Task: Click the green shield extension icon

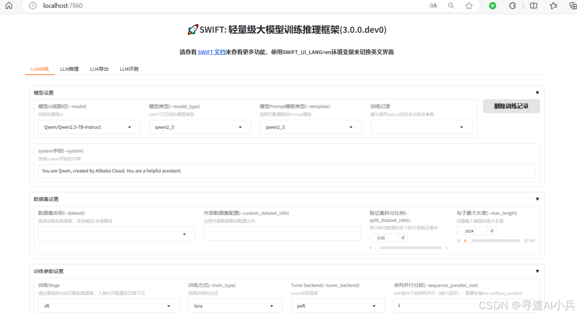Action: pyautogui.click(x=492, y=5)
